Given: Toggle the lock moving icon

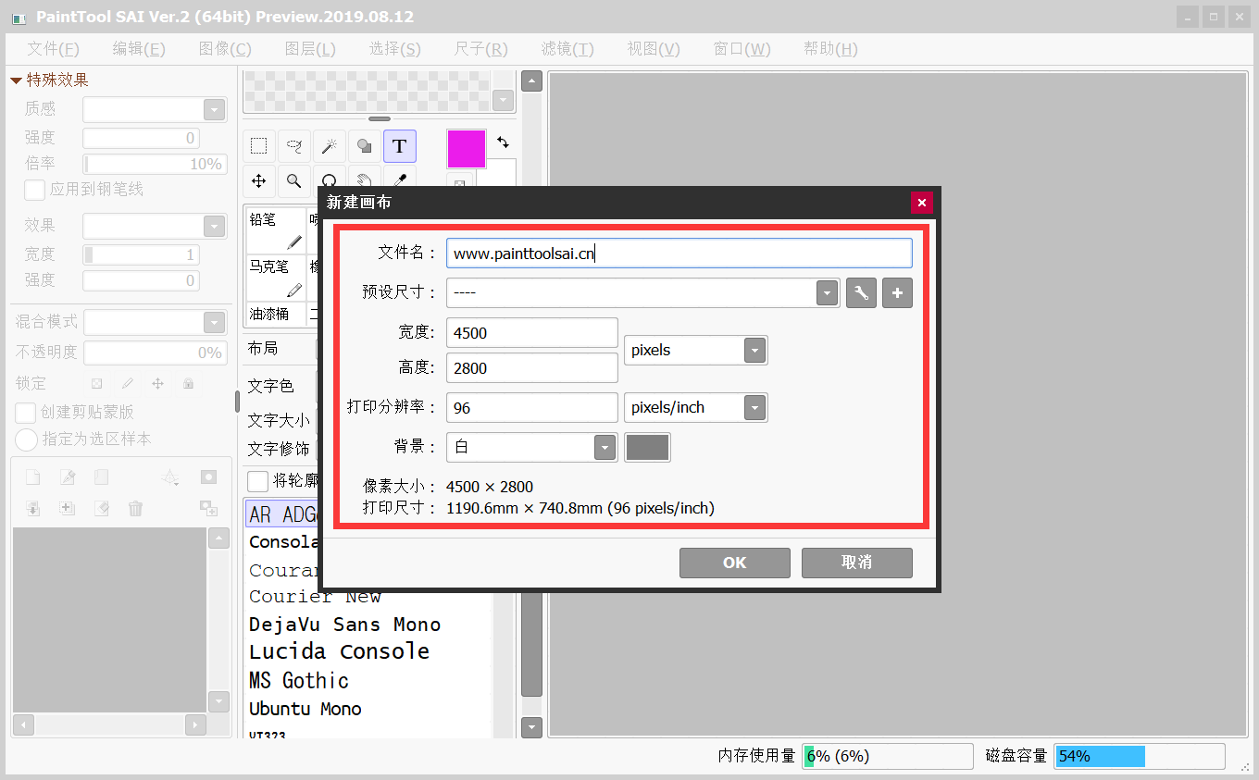Looking at the screenshot, I should tap(157, 383).
